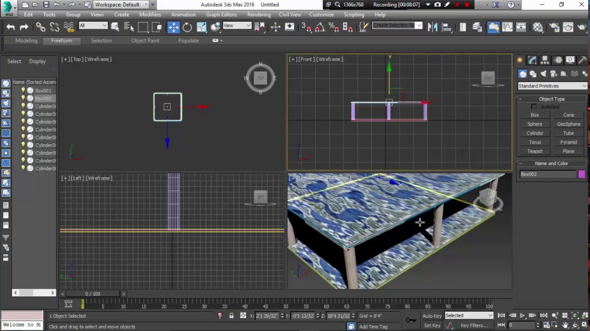Screen dimensions: 590x331
Task: Open the Curve Editor icon
Action: pyautogui.click(x=507, y=27)
